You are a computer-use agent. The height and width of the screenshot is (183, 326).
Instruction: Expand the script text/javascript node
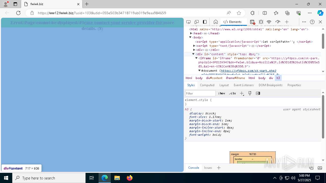pyautogui.click(x=194, y=46)
